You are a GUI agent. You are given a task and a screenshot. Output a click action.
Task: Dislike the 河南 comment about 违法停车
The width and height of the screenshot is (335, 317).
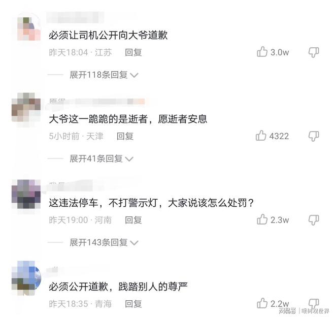click(313, 220)
